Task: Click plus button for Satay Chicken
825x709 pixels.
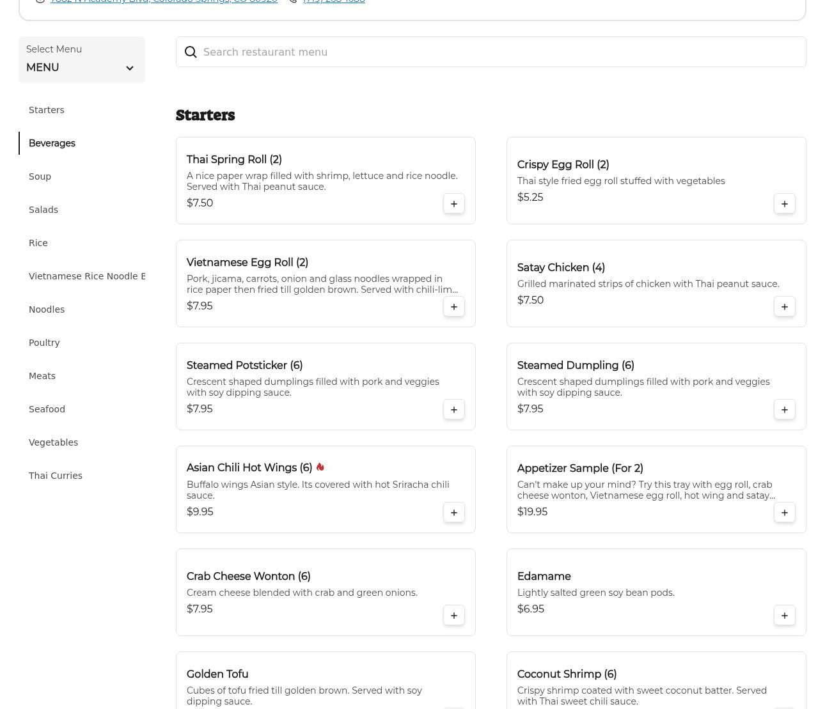Action: point(784,307)
